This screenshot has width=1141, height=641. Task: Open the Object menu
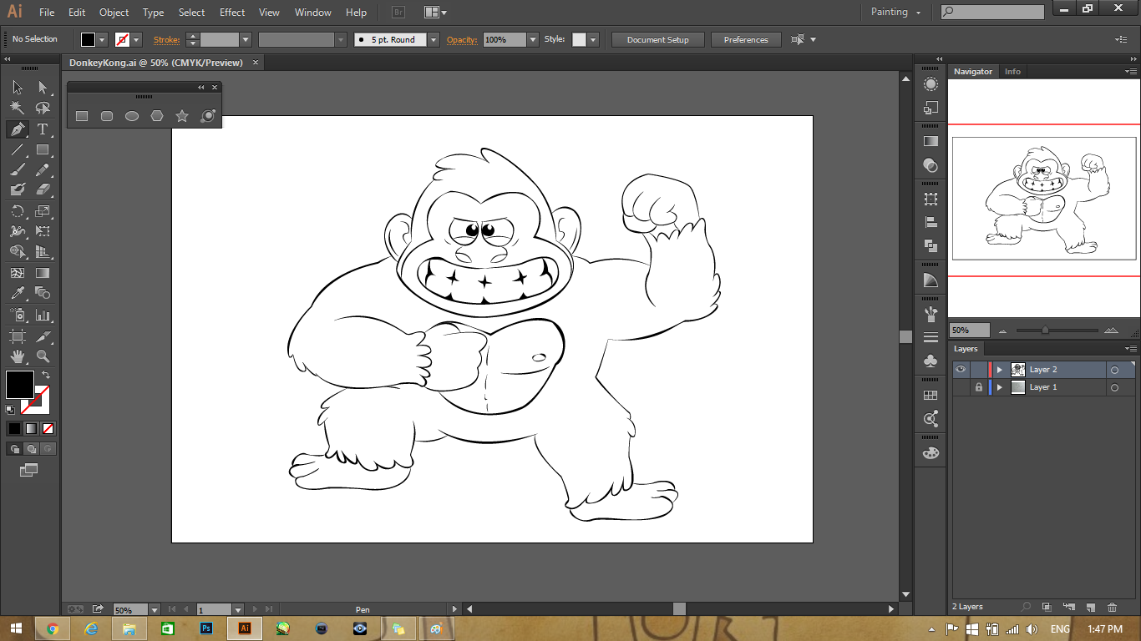tap(114, 13)
